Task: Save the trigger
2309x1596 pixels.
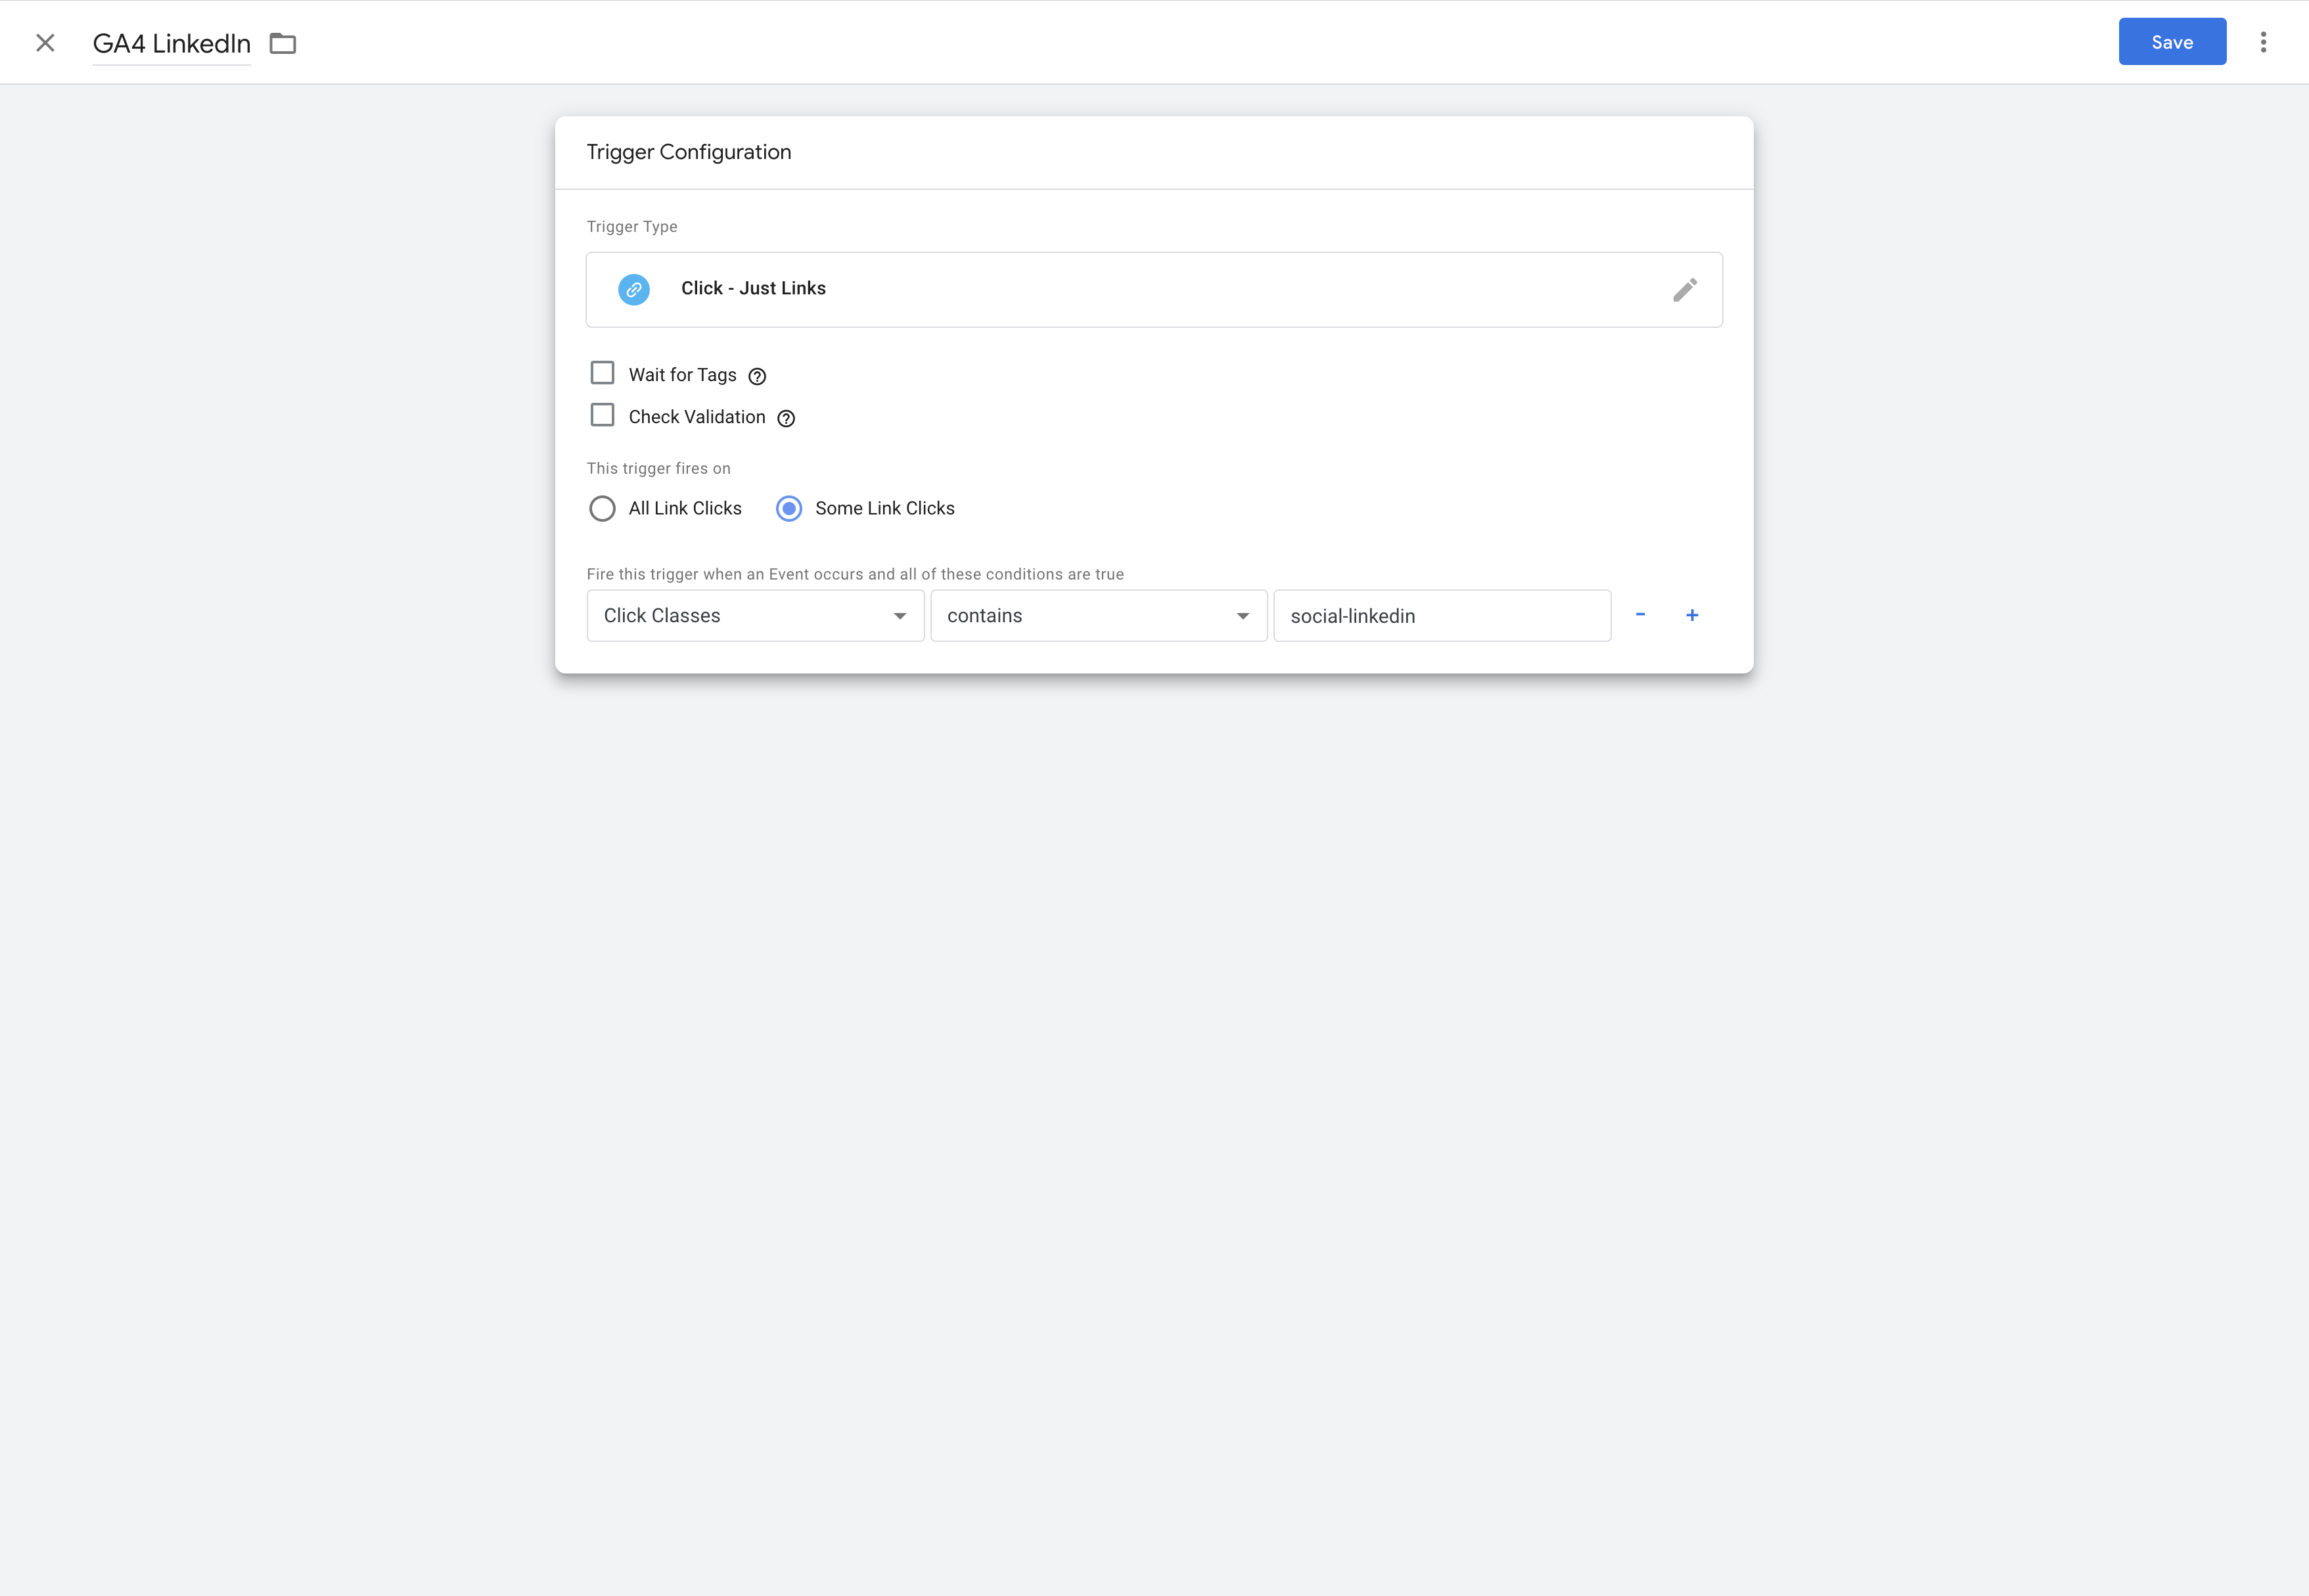Action: (x=2172, y=42)
